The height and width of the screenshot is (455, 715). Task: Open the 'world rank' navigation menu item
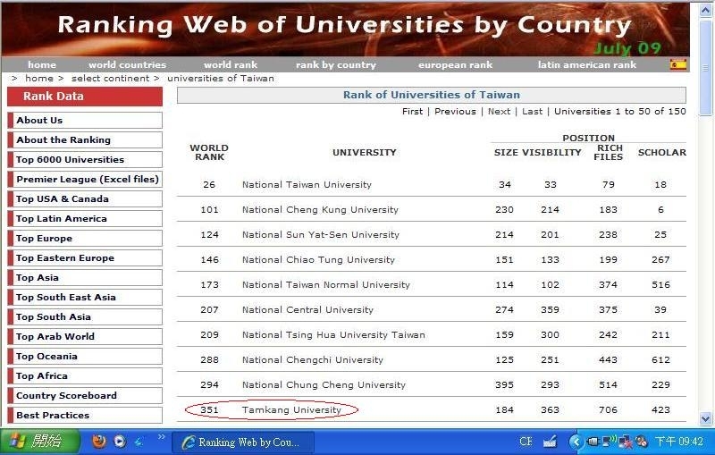click(x=230, y=64)
